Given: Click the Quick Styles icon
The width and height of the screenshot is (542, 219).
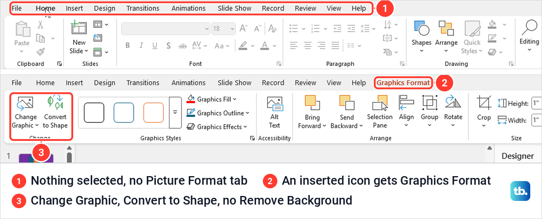Looking at the screenshot, I should [x=472, y=28].
